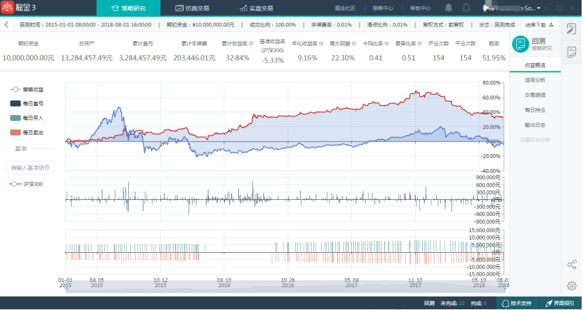583x310 pixels.
Task: Open backtest document icon in right sidebar
Action: 571,52
